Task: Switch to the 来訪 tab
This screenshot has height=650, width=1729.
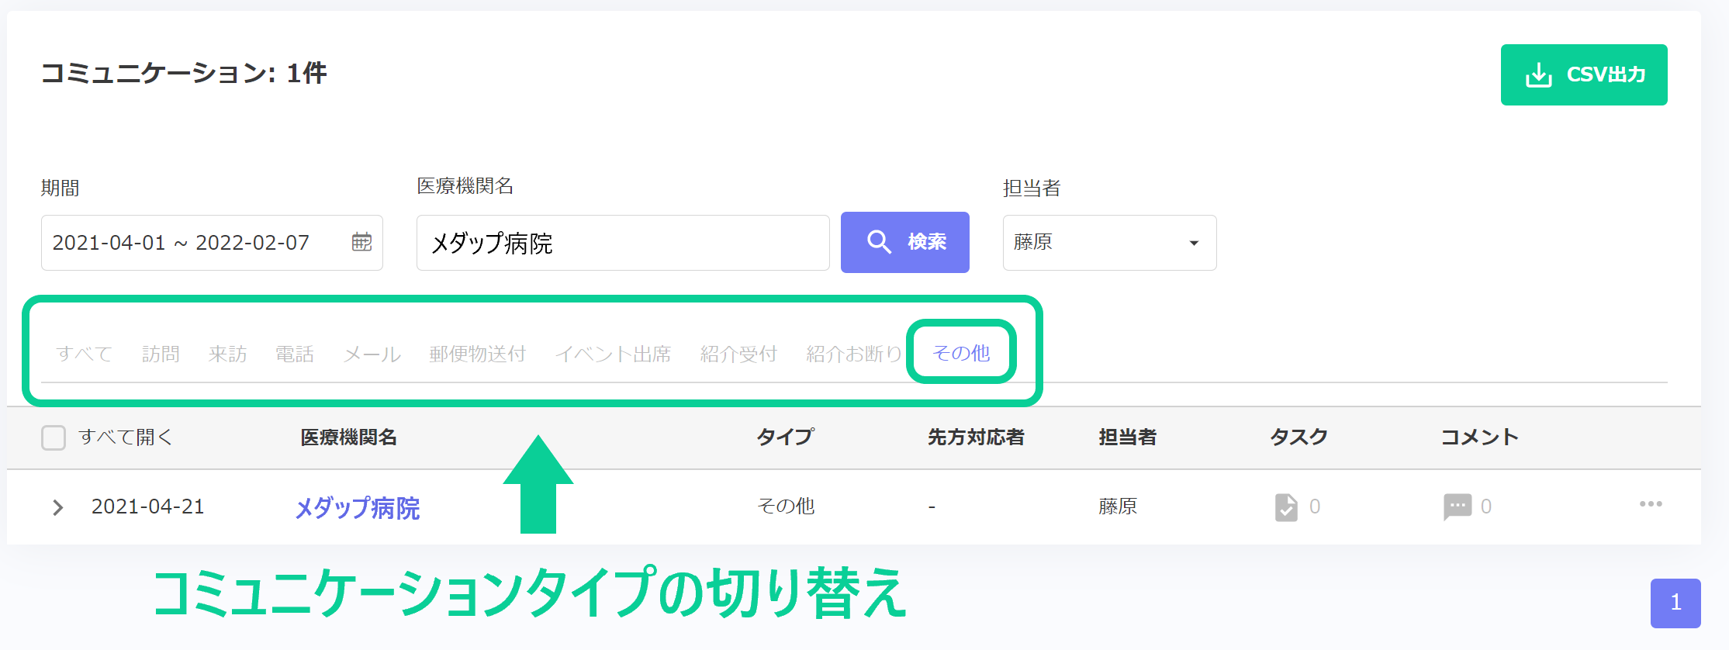Action: 227,354
